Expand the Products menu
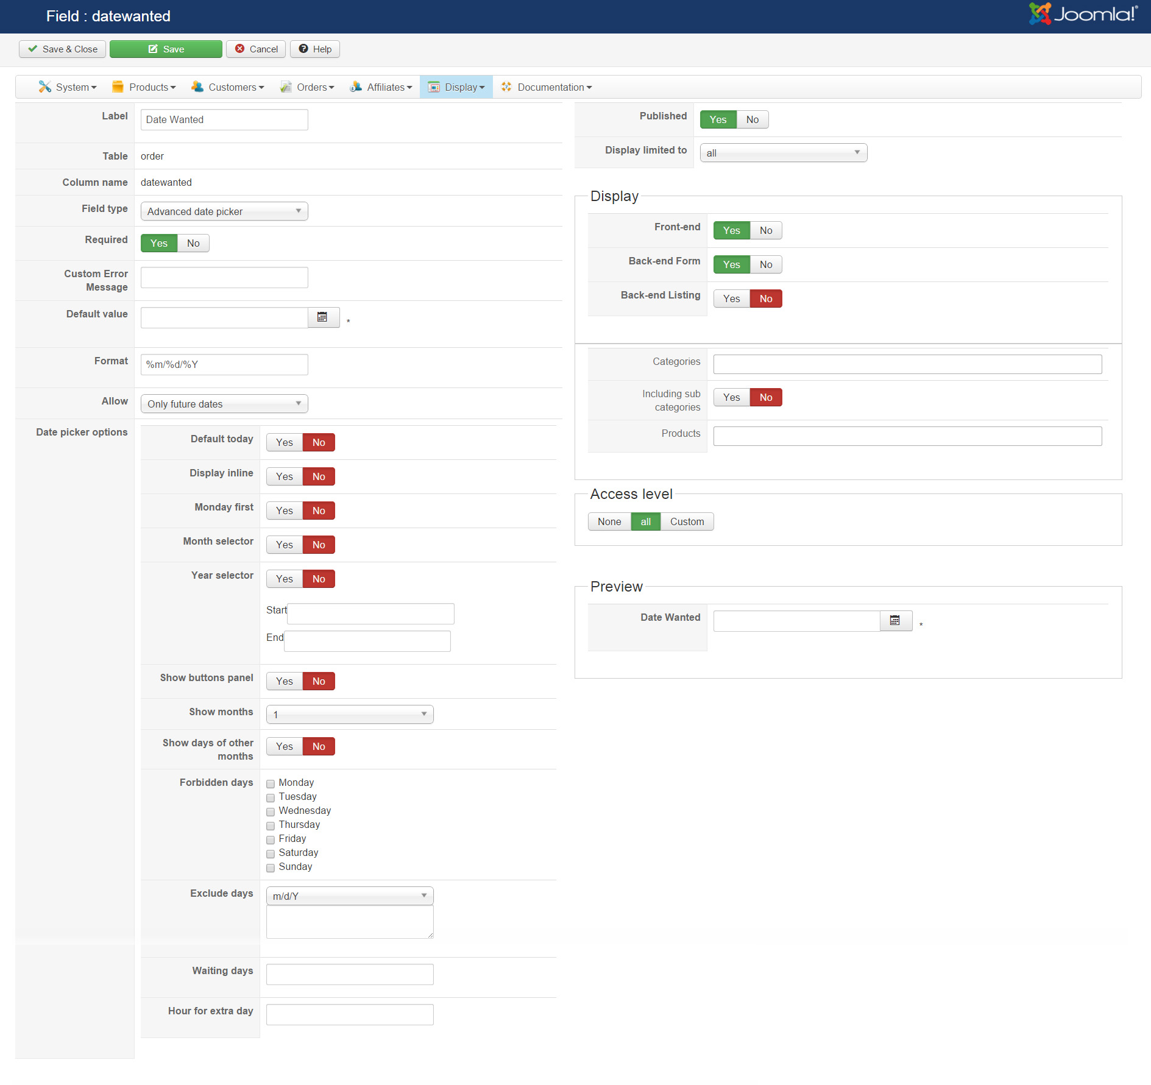 point(144,87)
